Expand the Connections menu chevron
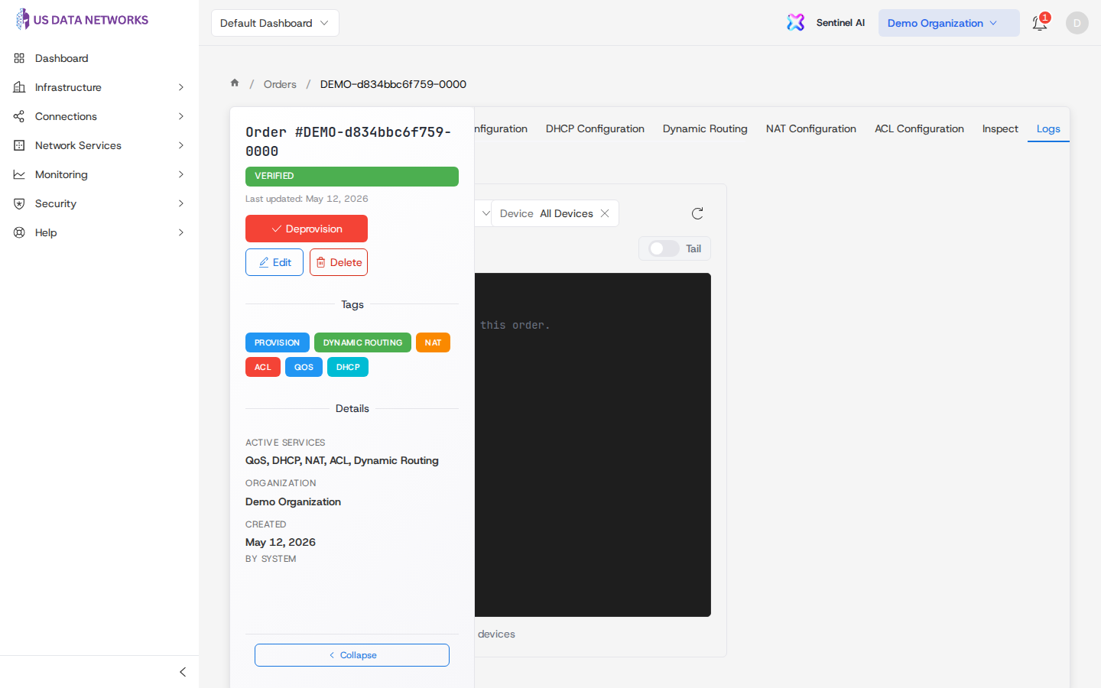The height and width of the screenshot is (688, 1101). click(x=181, y=116)
